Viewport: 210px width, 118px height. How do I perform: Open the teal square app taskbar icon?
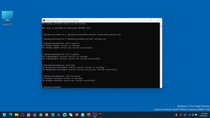[x=65, y=115]
